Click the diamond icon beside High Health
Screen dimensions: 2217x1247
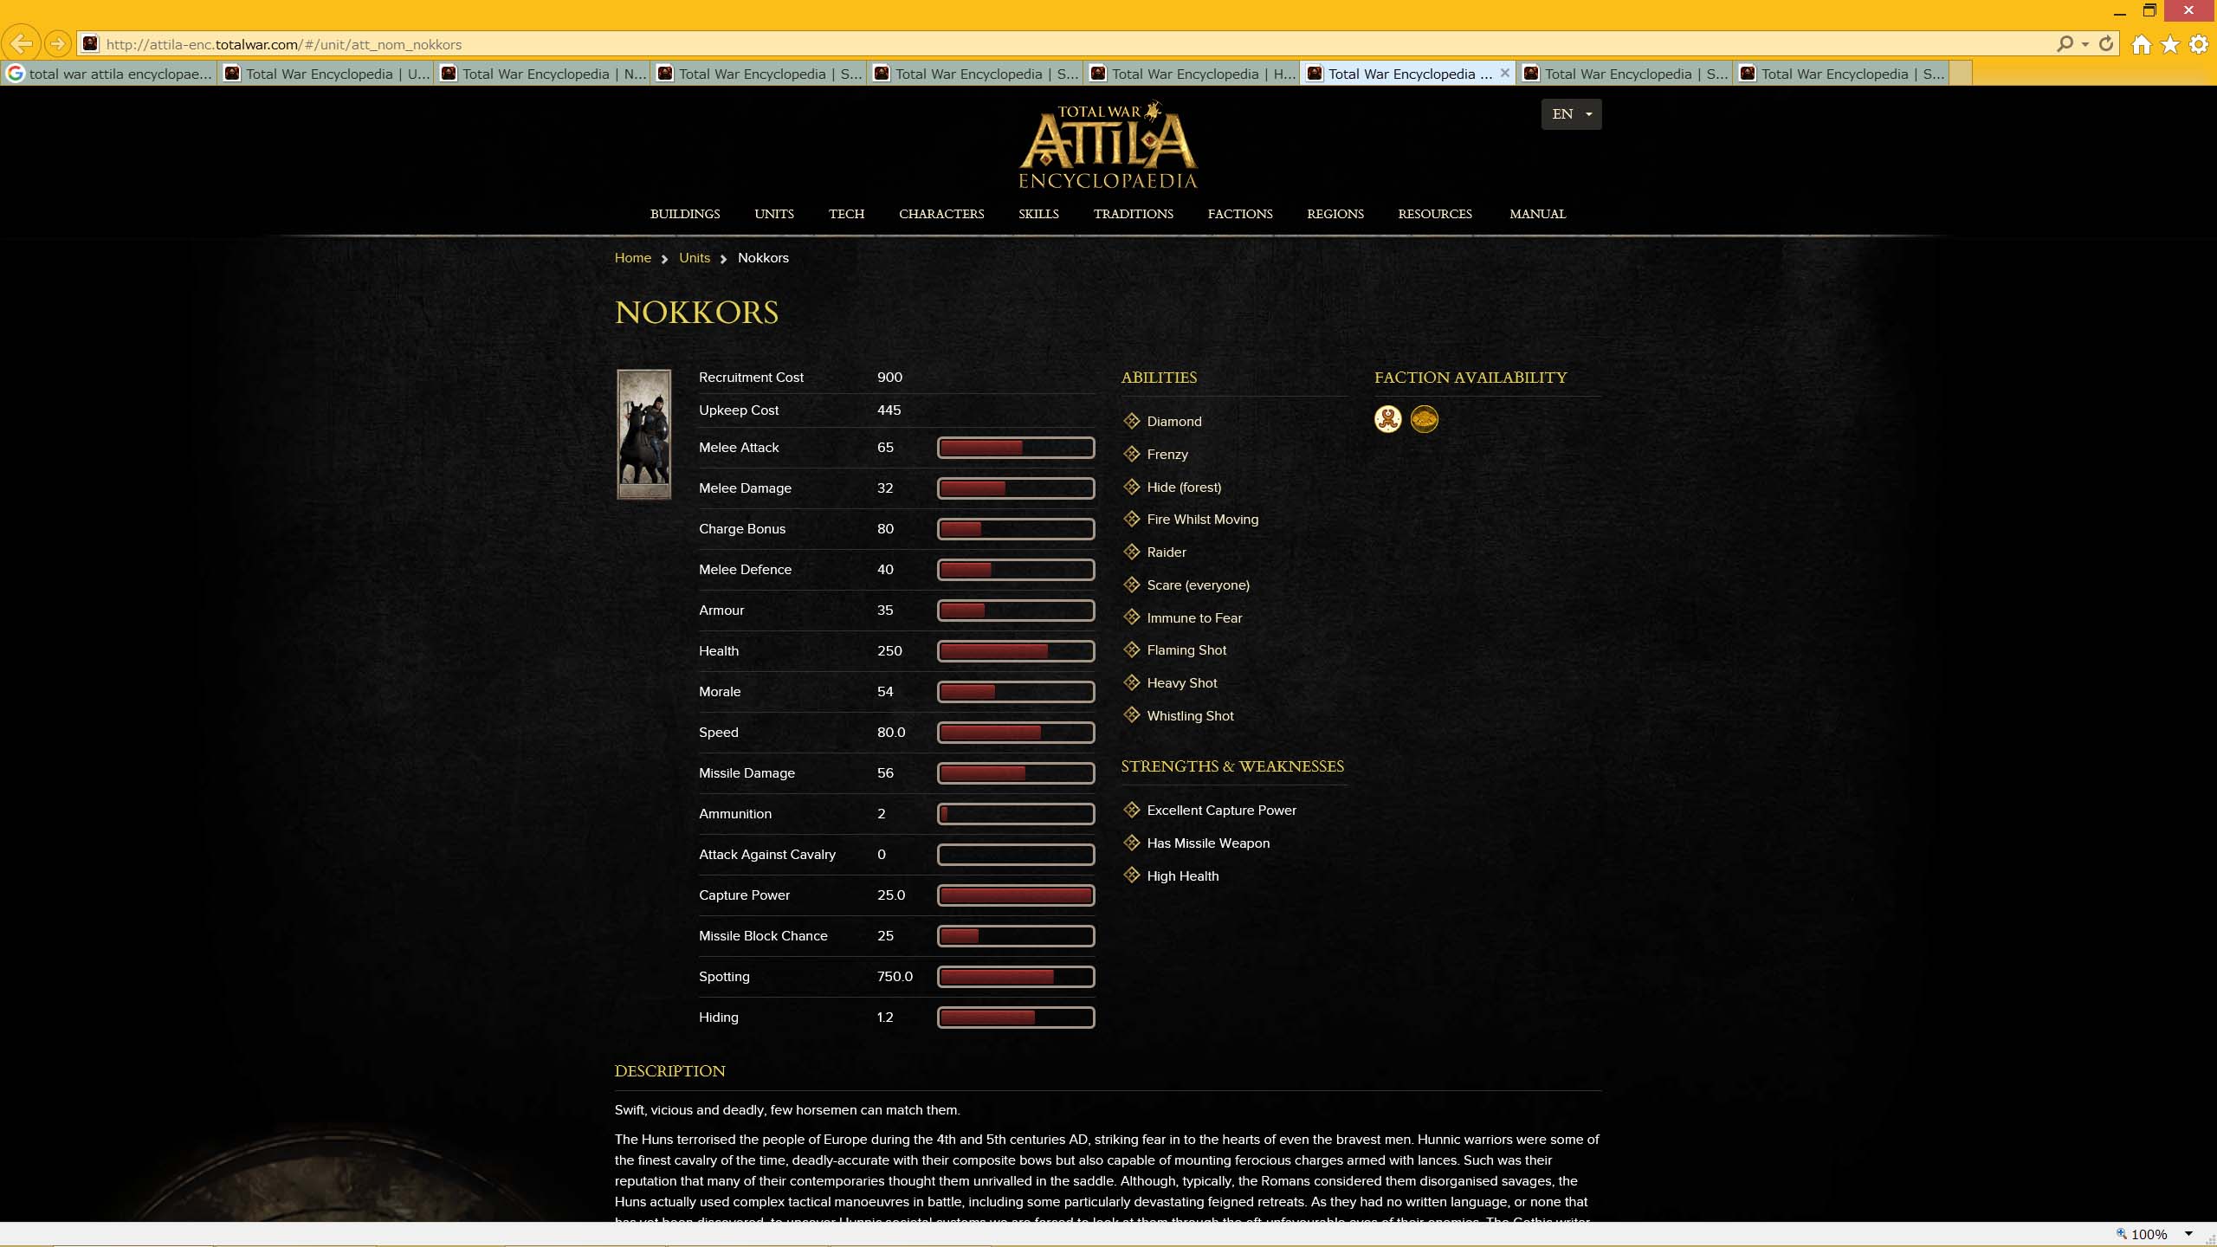(1131, 875)
